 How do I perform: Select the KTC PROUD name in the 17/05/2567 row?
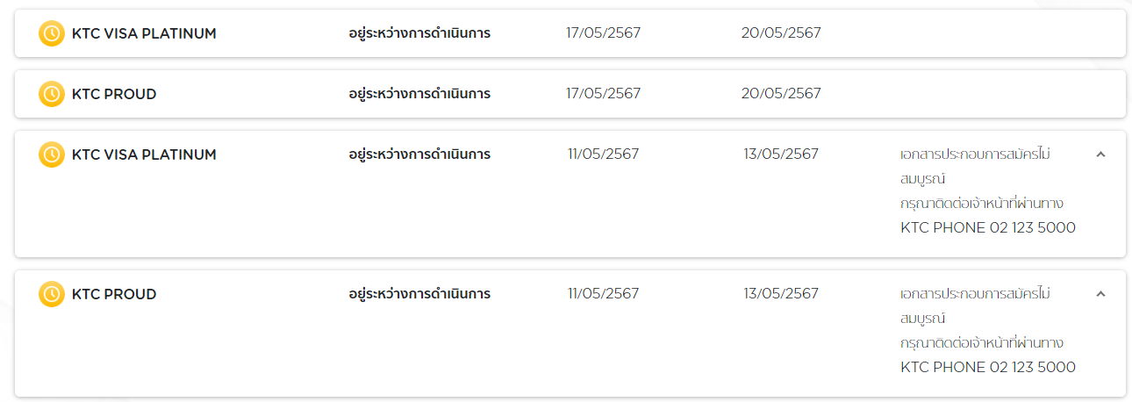click(x=114, y=94)
